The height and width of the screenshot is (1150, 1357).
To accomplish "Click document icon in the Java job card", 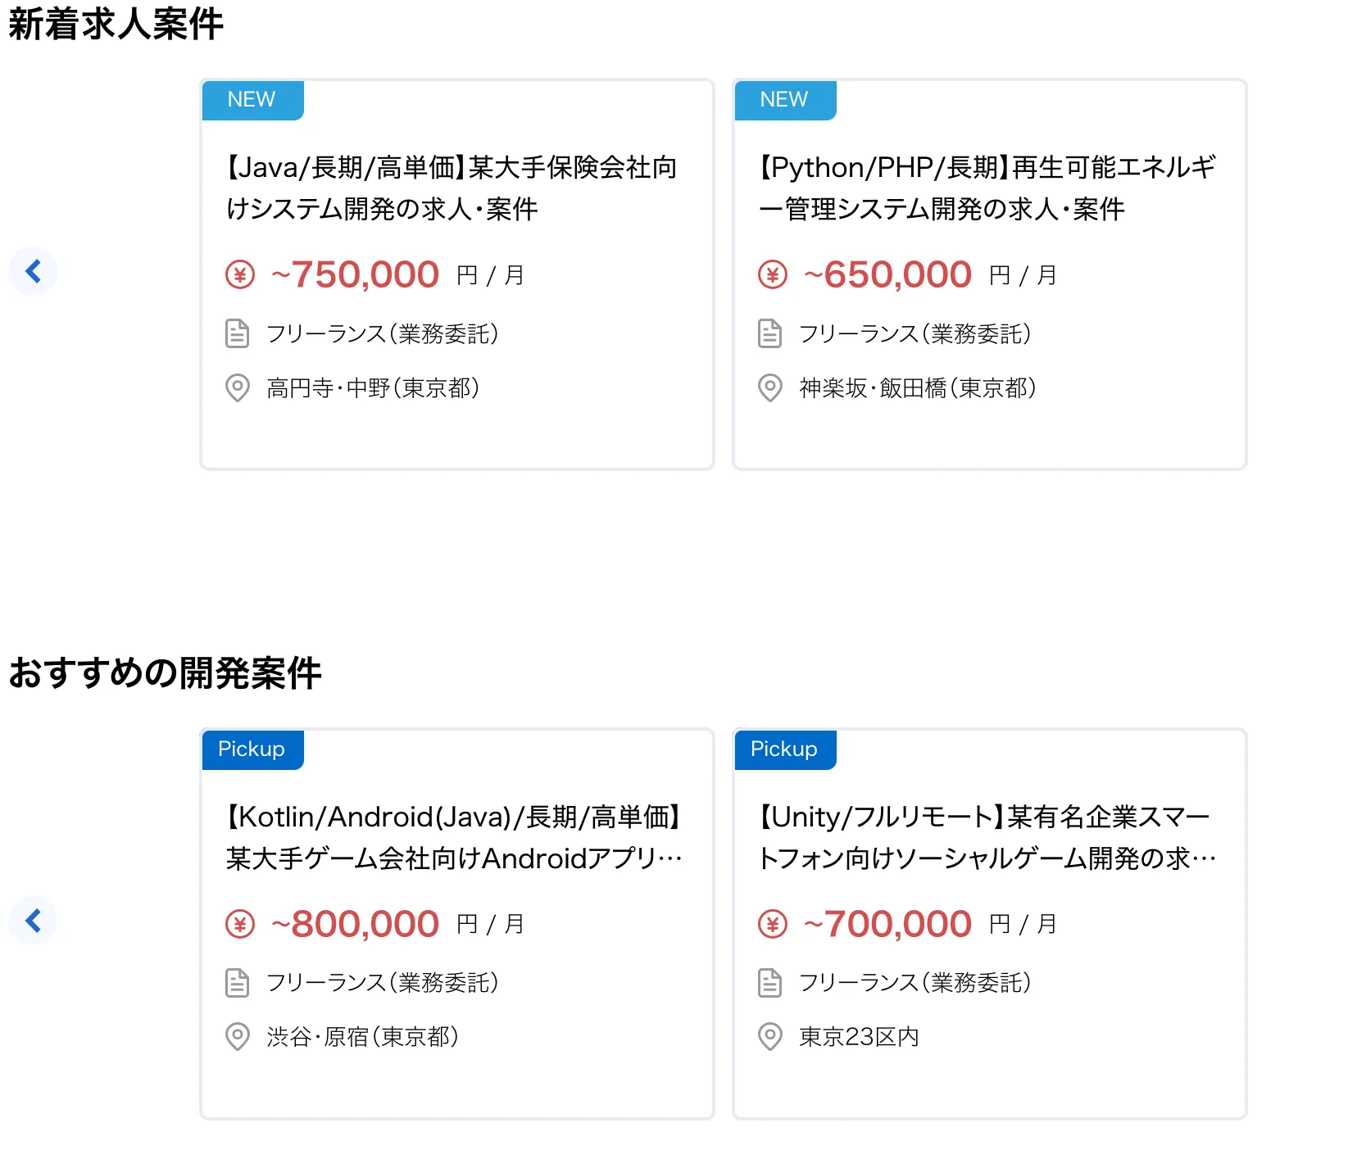I will click(238, 333).
